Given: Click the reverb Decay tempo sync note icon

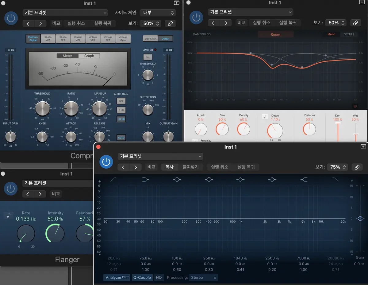Looking at the screenshot, I should click(265, 117).
